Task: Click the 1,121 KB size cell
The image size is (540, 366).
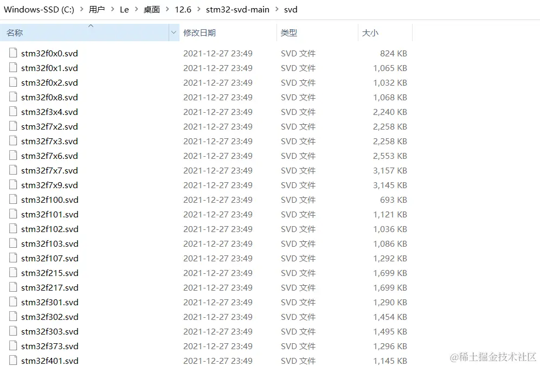Action: tap(390, 215)
